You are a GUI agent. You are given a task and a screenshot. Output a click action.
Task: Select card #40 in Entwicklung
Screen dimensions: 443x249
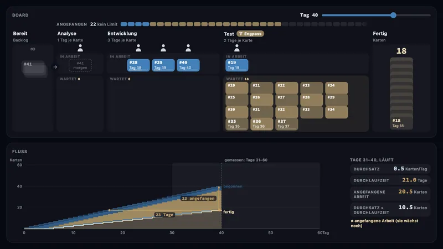188,65
